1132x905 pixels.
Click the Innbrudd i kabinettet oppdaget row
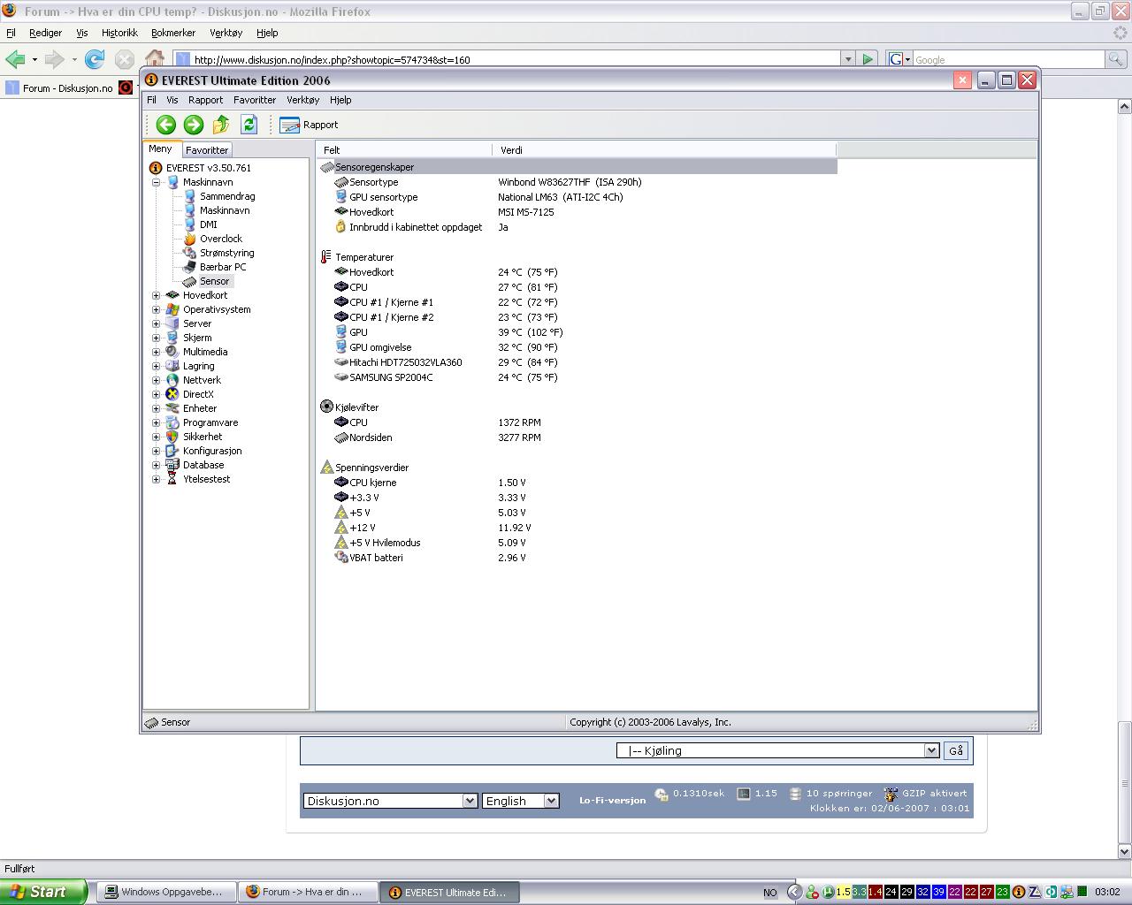[577, 227]
